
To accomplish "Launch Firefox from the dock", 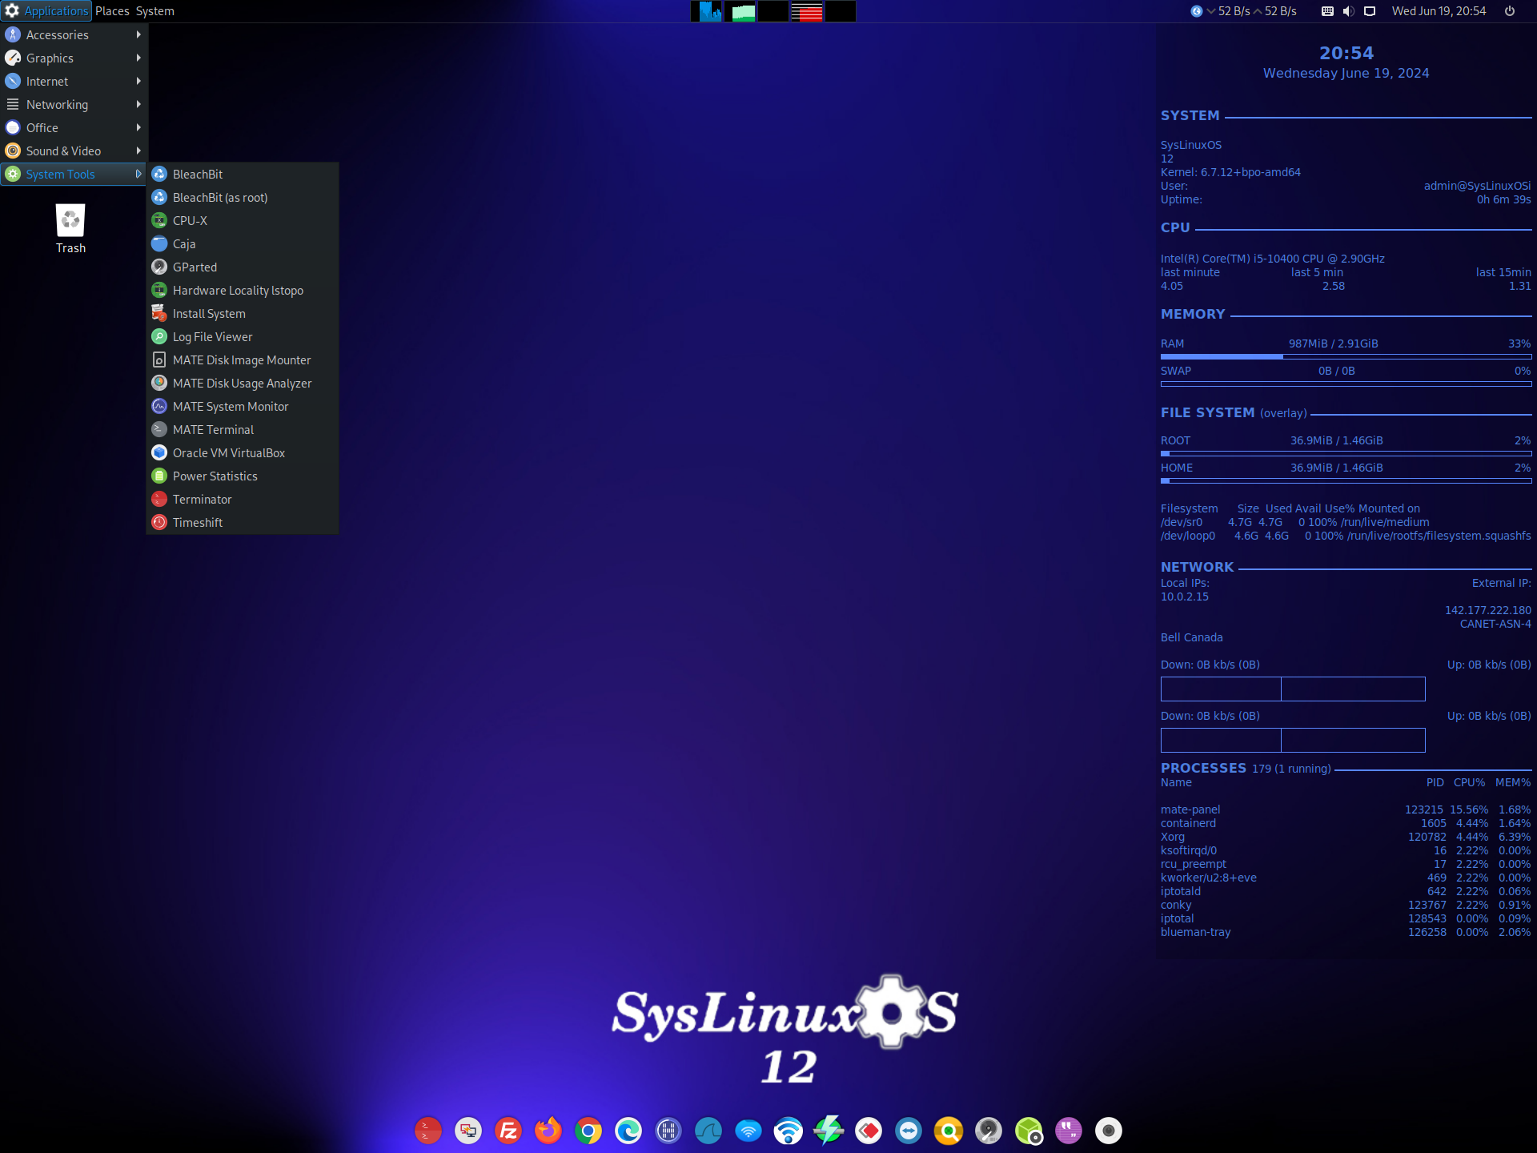I will click(548, 1131).
